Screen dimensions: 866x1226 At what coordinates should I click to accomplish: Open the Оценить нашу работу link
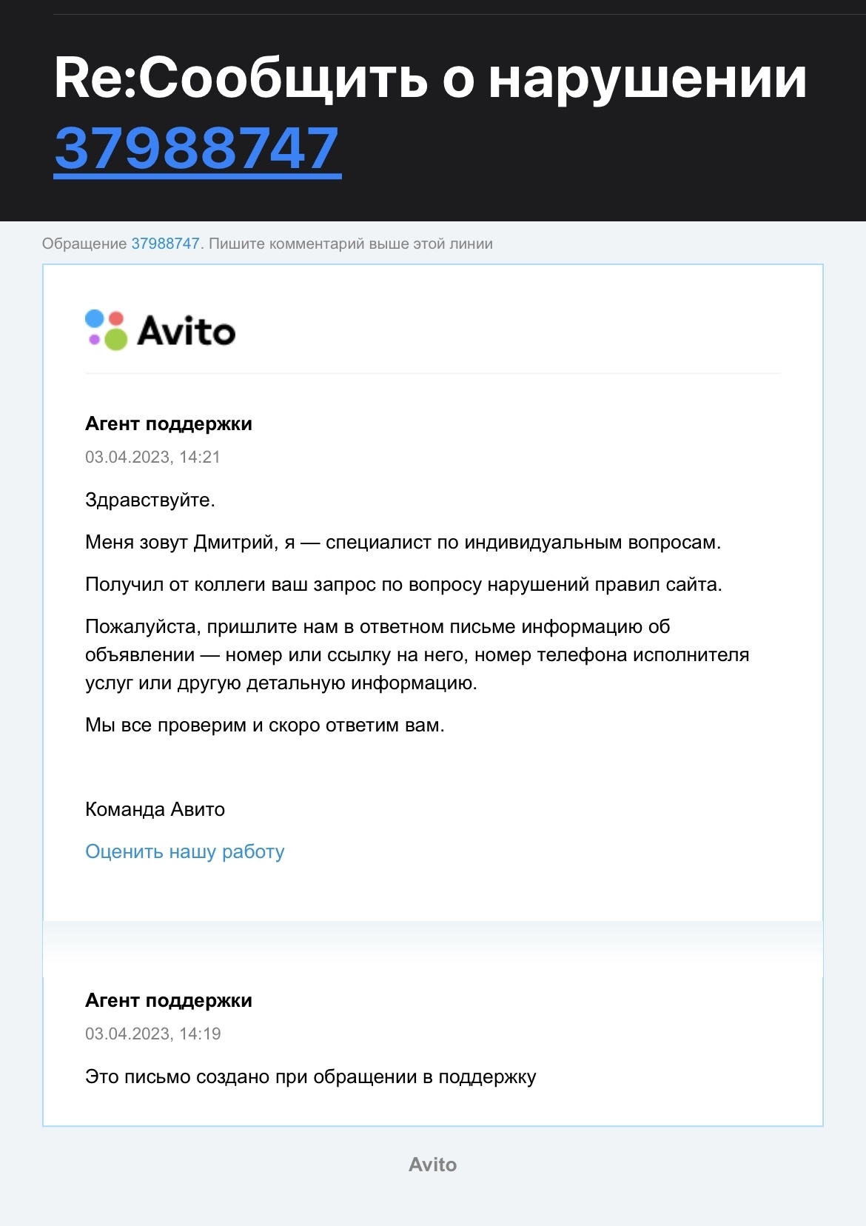coord(185,851)
